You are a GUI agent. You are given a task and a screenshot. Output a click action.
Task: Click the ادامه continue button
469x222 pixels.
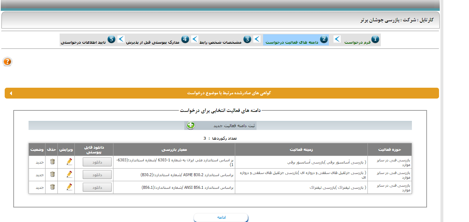click(x=221, y=217)
